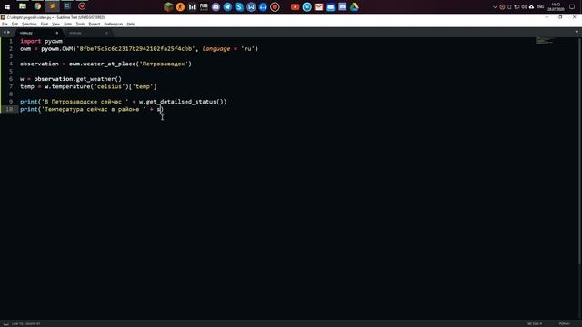The width and height of the screenshot is (582, 327).
Task: Open the cloud sync tray icon
Action: [x=531, y=6]
